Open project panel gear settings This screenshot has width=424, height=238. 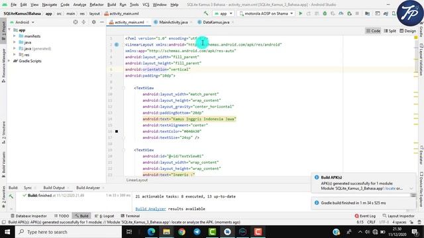point(93,22)
